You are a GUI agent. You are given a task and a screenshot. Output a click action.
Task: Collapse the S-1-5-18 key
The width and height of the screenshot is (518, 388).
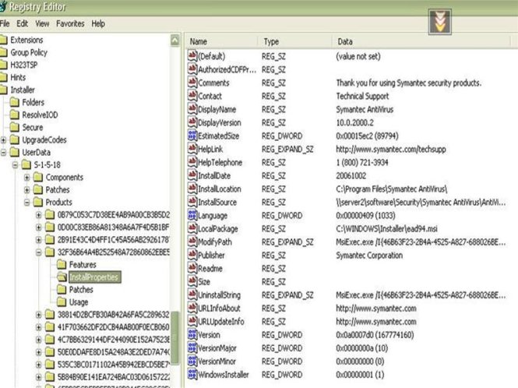[16, 165]
